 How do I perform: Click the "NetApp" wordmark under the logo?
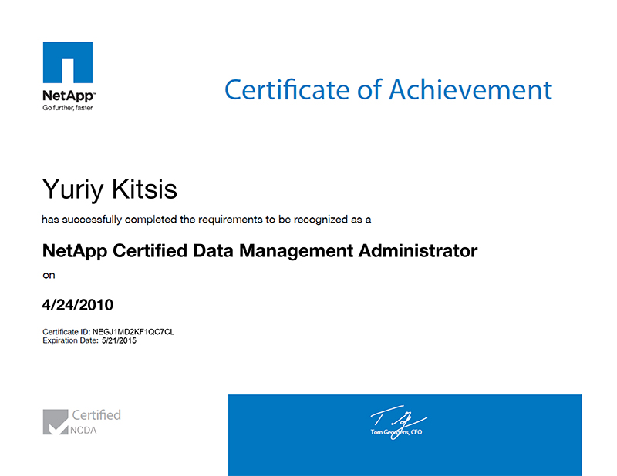click(69, 96)
